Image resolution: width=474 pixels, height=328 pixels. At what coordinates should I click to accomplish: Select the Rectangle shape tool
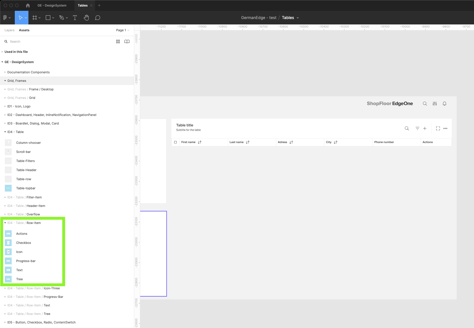tap(48, 18)
